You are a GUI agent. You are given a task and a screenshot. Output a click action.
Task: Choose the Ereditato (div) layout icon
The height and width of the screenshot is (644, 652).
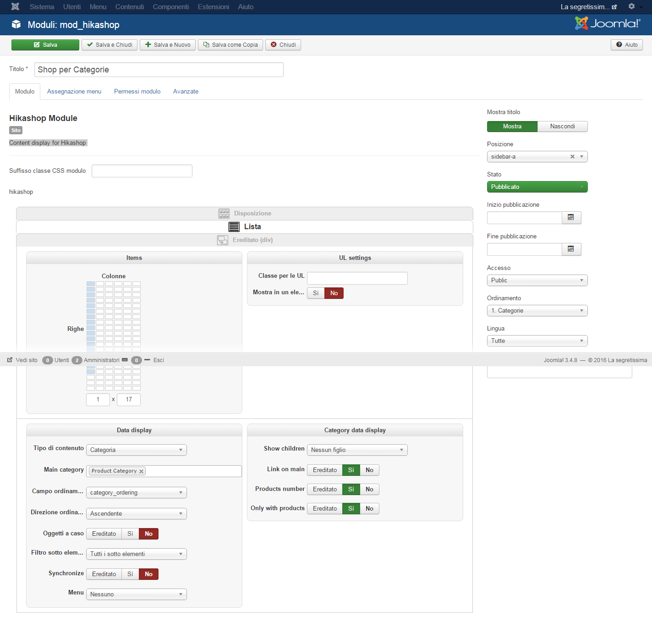coord(222,240)
